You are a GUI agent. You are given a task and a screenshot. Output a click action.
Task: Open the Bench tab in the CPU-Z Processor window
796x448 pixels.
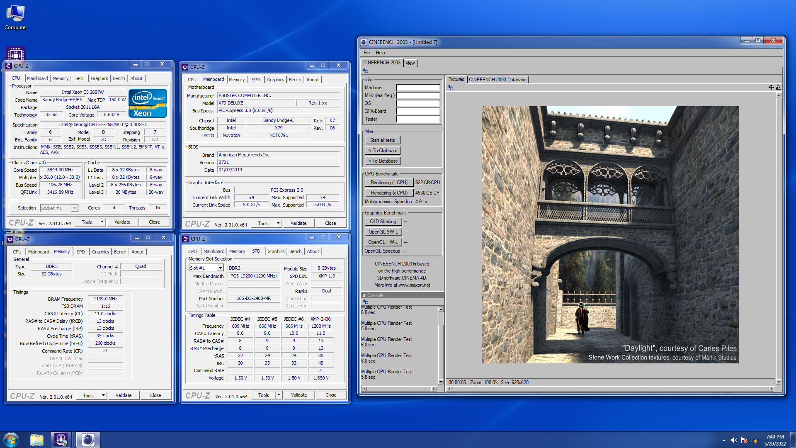(x=119, y=78)
